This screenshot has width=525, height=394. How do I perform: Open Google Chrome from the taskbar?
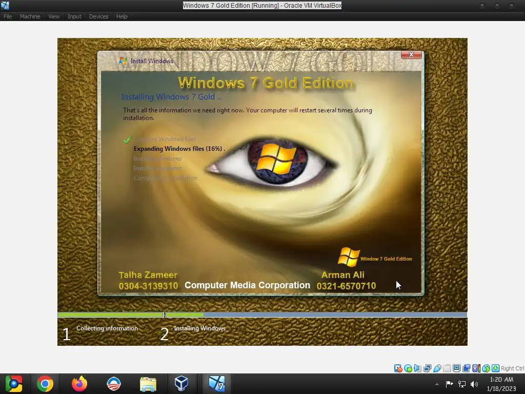(45, 384)
